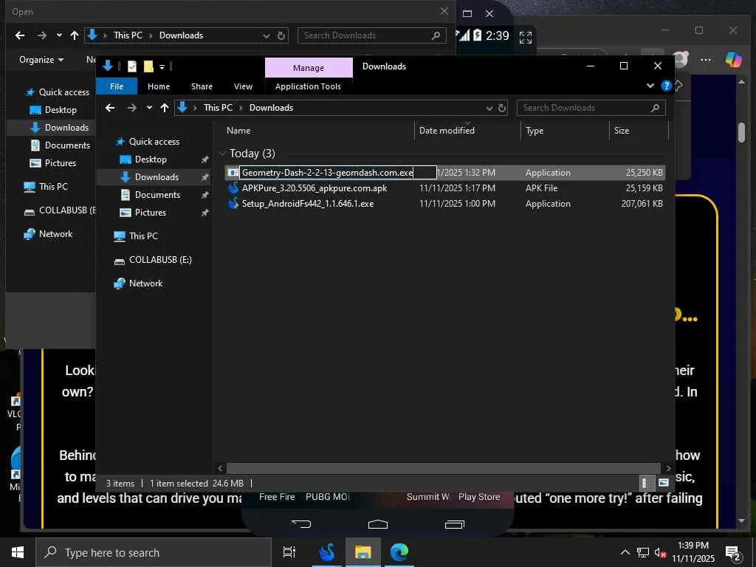Open the Windows Start menu
Screen dimensions: 756x567
click(x=18, y=552)
